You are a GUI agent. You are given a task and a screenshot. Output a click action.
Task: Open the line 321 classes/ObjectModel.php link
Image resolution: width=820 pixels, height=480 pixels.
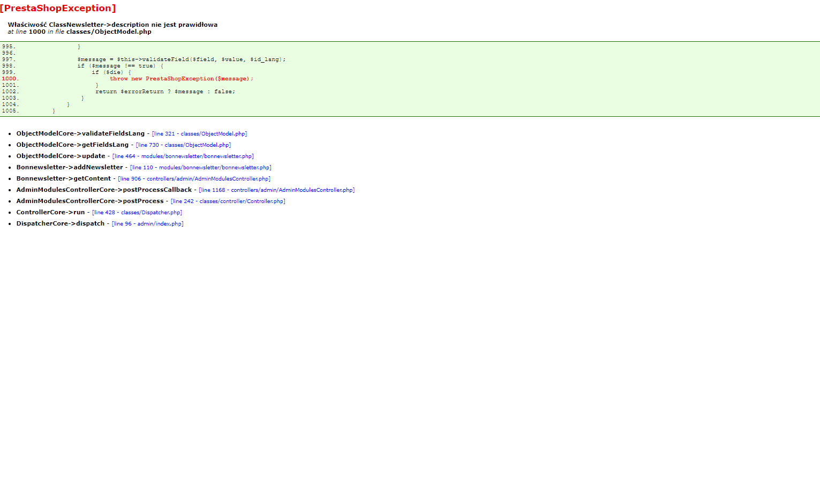199,134
